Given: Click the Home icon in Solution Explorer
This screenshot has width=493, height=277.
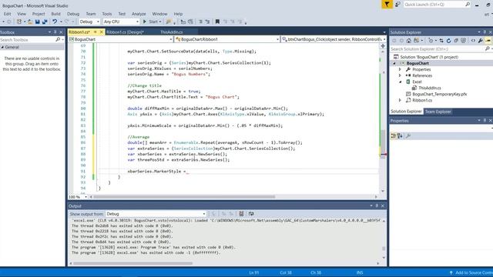Looking at the screenshot, I should click(409, 41).
